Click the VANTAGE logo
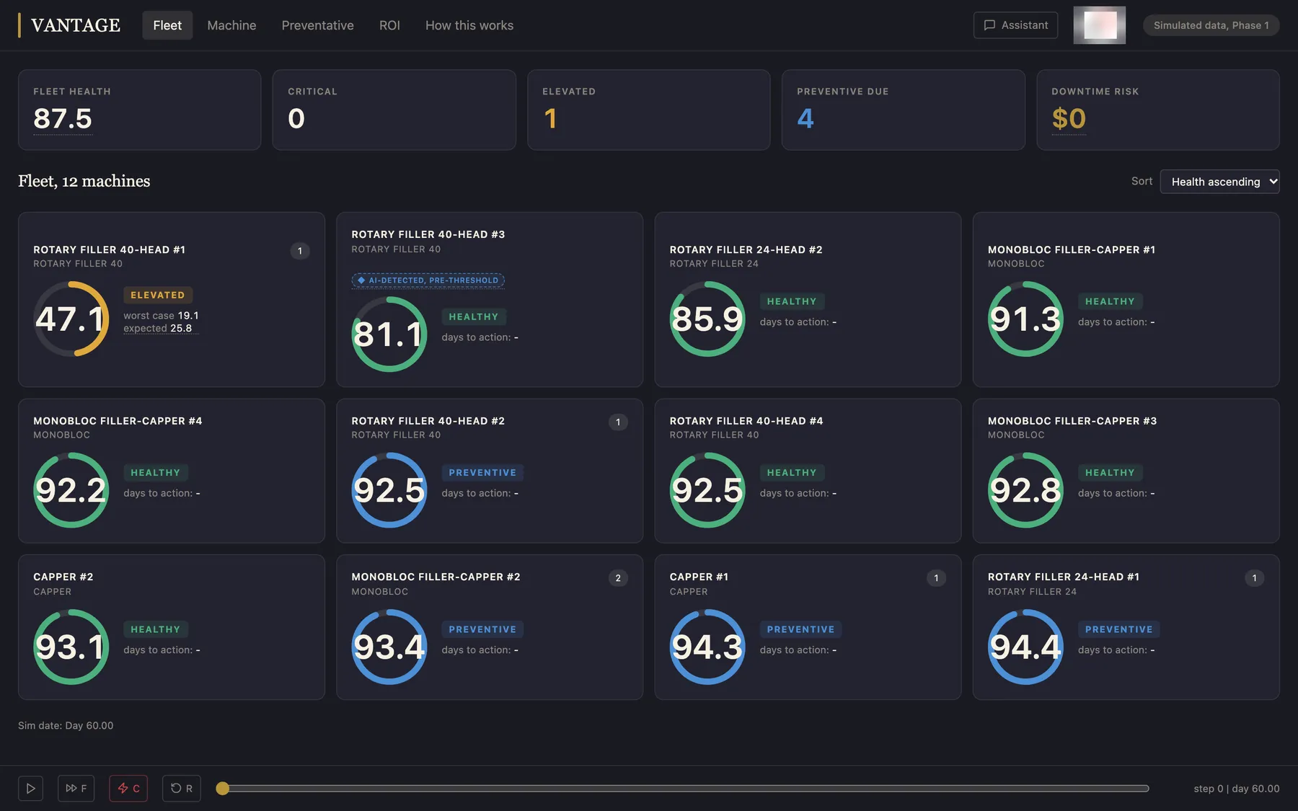 click(70, 25)
